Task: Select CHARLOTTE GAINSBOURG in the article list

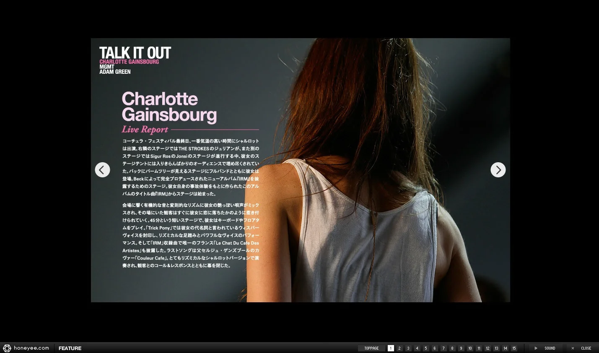Action: [x=129, y=62]
